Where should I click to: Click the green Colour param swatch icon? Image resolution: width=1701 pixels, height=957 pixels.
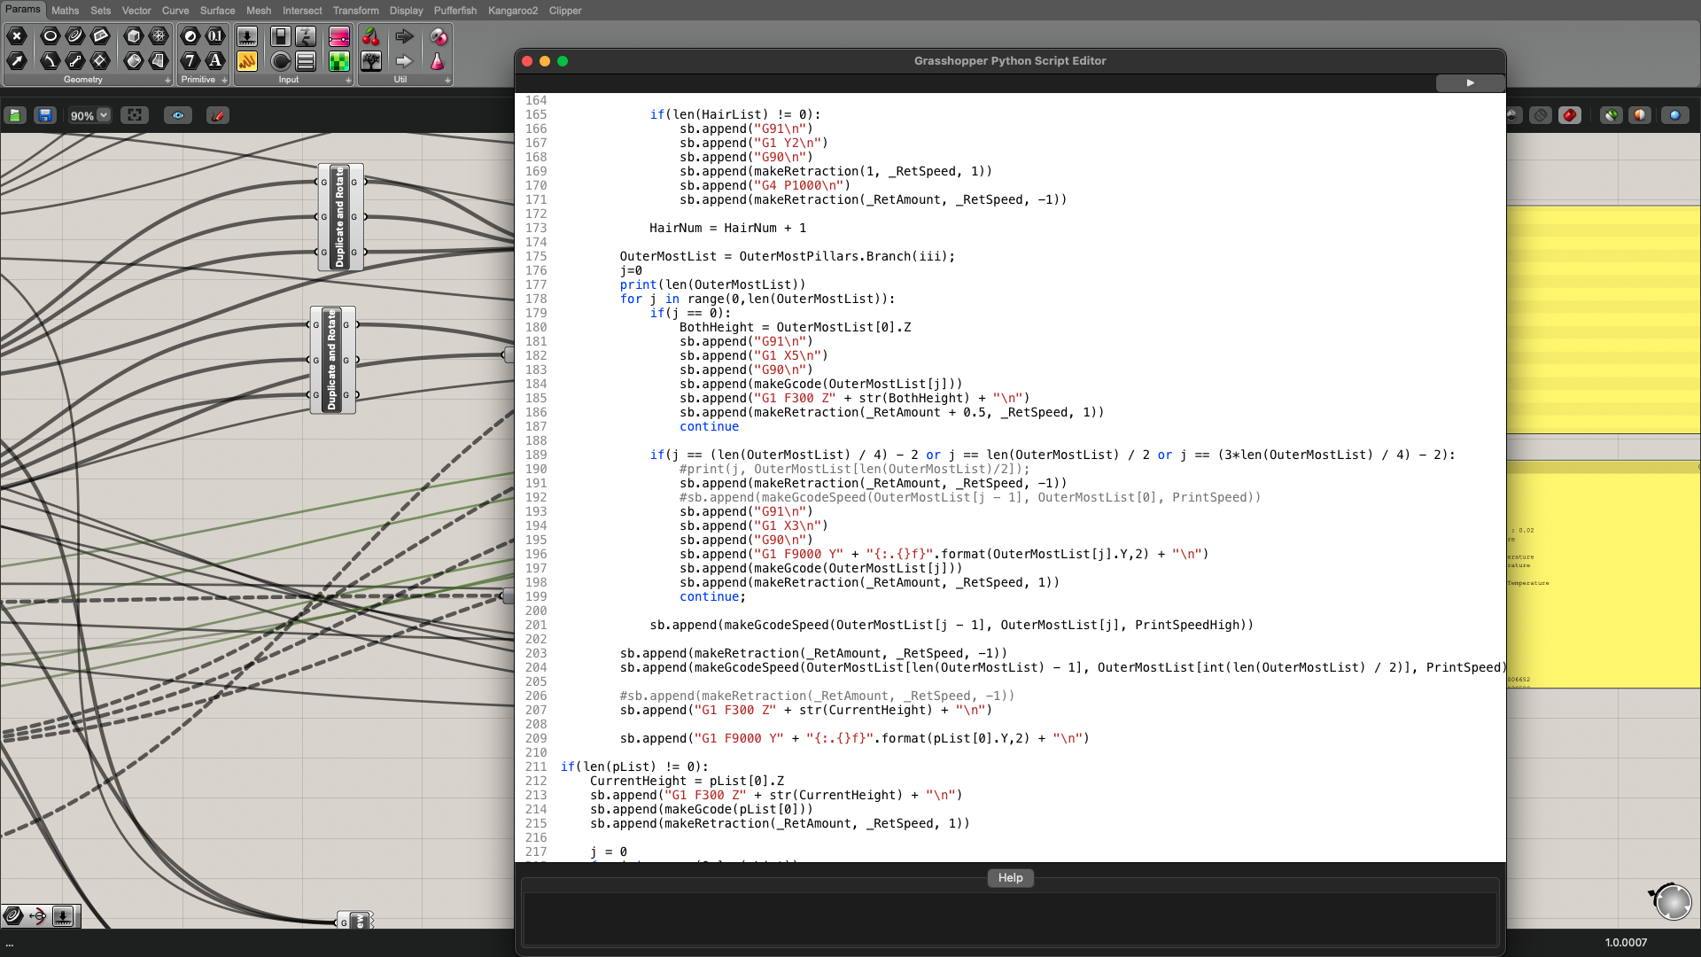339,61
